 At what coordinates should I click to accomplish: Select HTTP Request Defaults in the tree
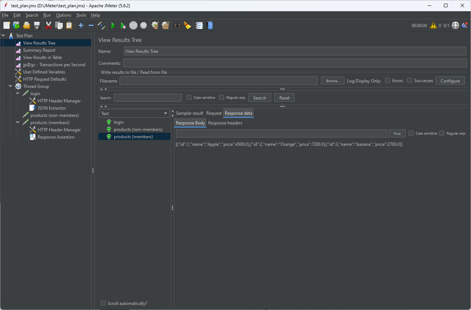44,79
